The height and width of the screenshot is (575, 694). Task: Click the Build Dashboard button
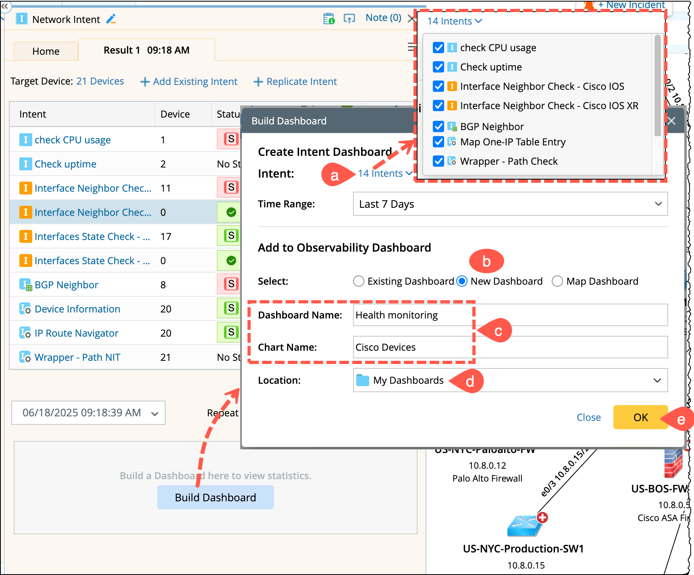coord(215,497)
